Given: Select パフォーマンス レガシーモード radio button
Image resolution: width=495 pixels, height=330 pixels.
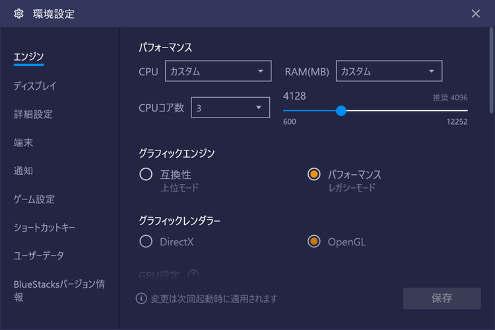Looking at the screenshot, I should pos(313,174).
